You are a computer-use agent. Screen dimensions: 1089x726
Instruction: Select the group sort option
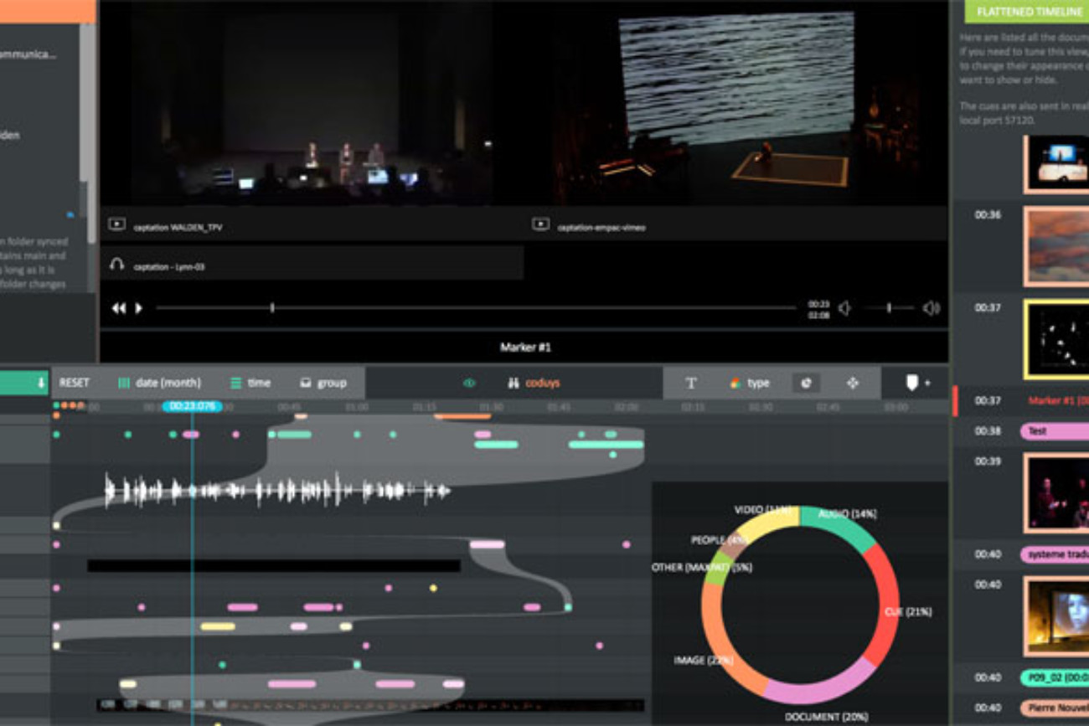pyautogui.click(x=323, y=384)
